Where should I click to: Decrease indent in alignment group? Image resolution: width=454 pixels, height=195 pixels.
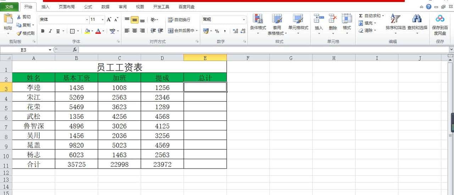pos(153,31)
